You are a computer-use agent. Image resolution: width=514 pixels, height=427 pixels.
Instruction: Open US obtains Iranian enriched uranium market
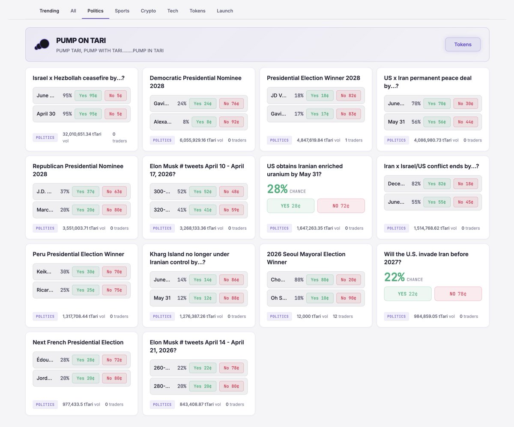click(305, 170)
